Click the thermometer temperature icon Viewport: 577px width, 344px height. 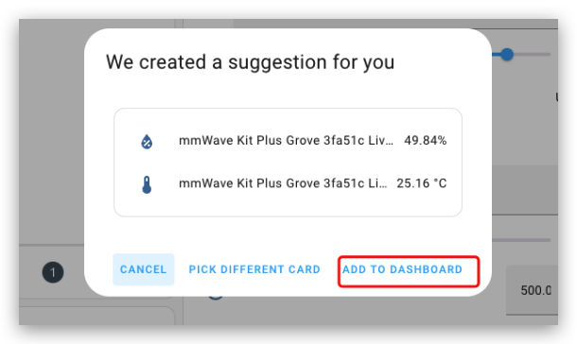147,184
